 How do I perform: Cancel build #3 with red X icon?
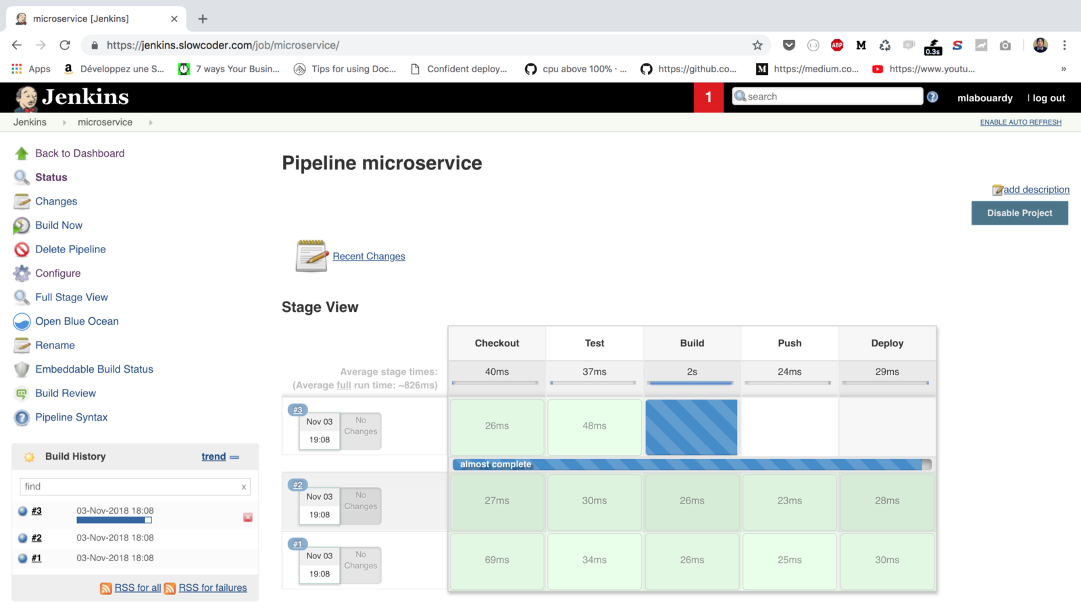pyautogui.click(x=248, y=517)
